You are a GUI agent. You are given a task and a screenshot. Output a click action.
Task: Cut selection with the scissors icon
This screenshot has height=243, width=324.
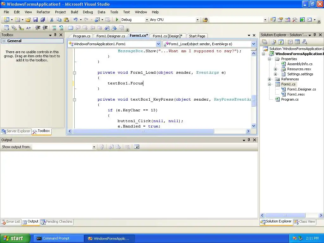tap(52, 20)
